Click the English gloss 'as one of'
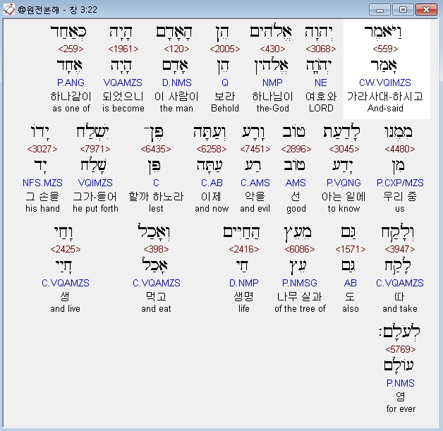443x431 pixels. (x=71, y=108)
